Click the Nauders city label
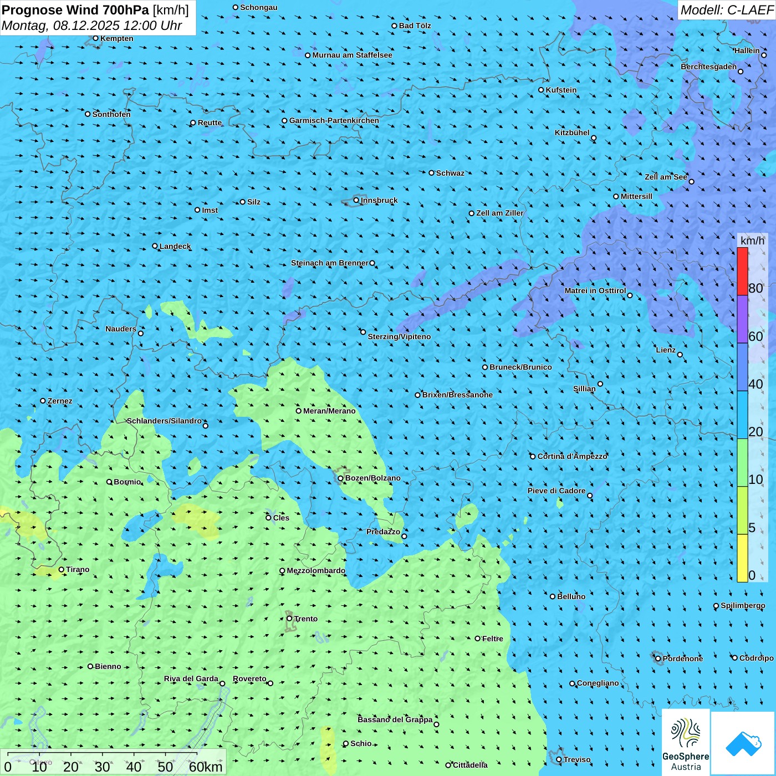The width and height of the screenshot is (776, 776). (x=121, y=329)
